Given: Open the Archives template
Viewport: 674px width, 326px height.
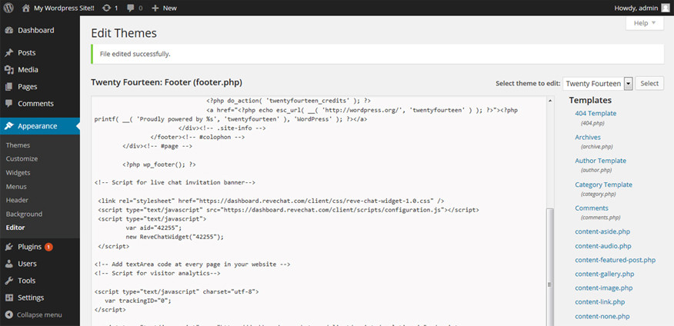Looking at the screenshot, I should pyautogui.click(x=588, y=137).
